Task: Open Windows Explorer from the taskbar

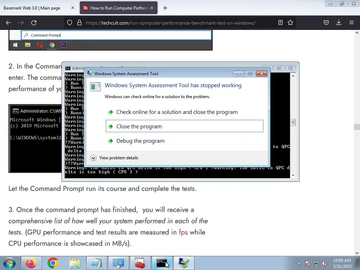Action: click(x=75, y=263)
